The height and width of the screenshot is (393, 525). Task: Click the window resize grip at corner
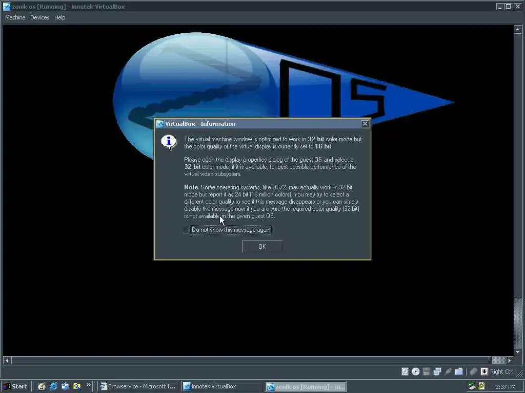tap(520, 374)
